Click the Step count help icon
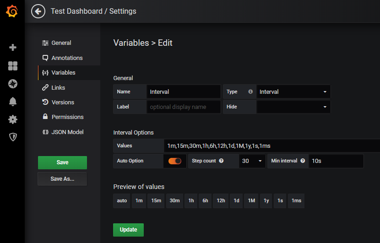 tap(221, 161)
